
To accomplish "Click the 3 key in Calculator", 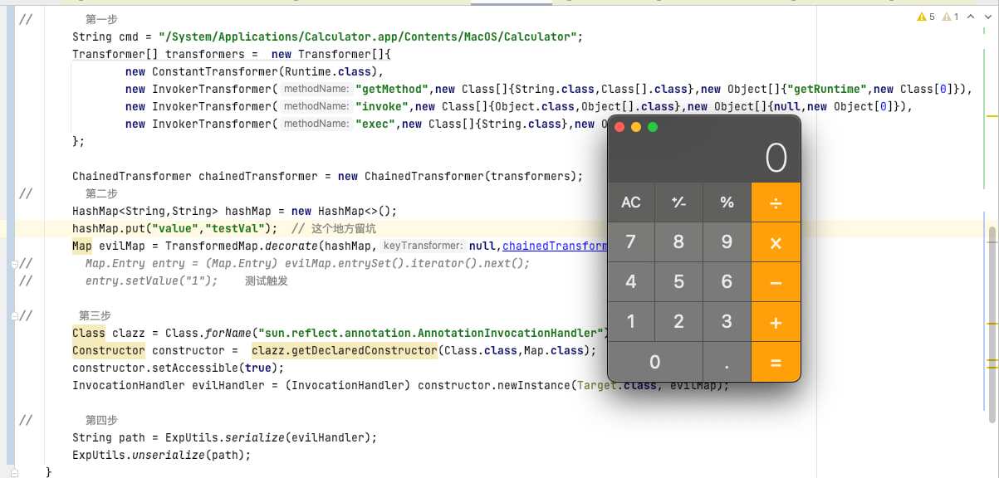I will pos(727,322).
